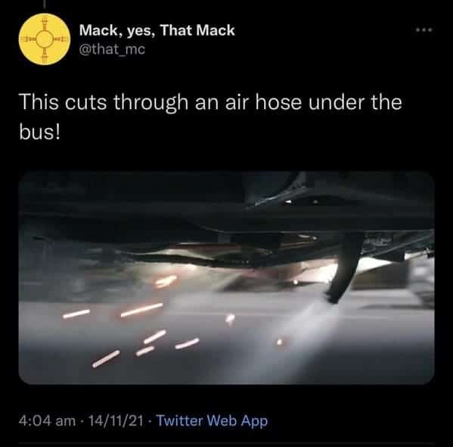Play the bus underside video
This screenshot has width=453, height=447.
click(227, 277)
